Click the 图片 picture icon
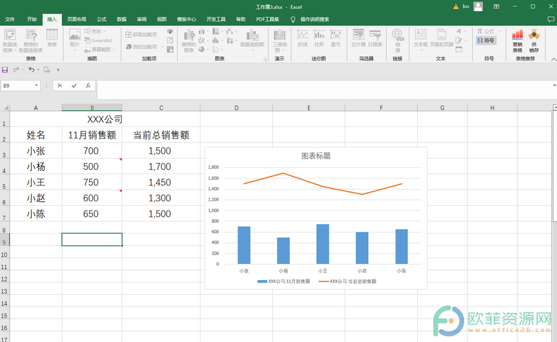Image resolution: width=557 pixels, height=342 pixels. pyautogui.click(x=75, y=38)
